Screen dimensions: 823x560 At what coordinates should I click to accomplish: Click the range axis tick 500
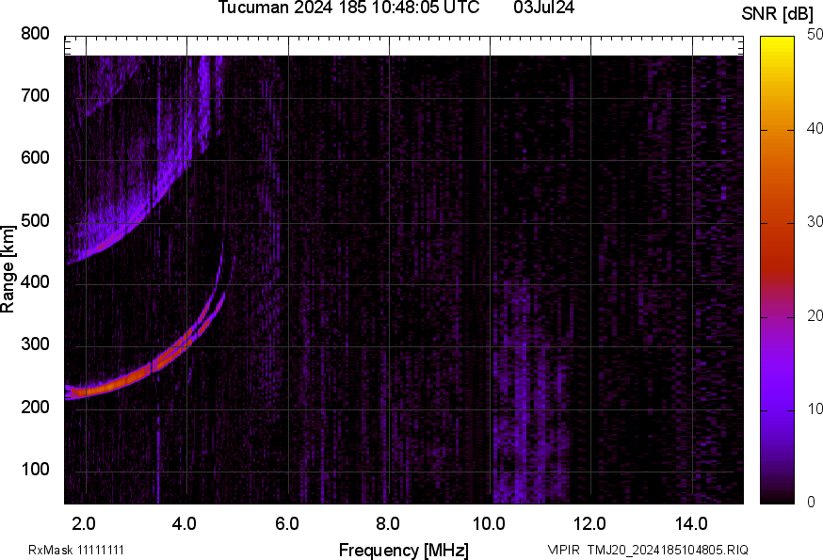tap(35, 220)
